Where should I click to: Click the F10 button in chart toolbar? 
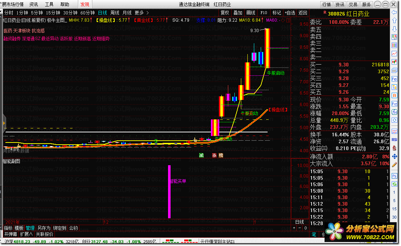pos(264,13)
